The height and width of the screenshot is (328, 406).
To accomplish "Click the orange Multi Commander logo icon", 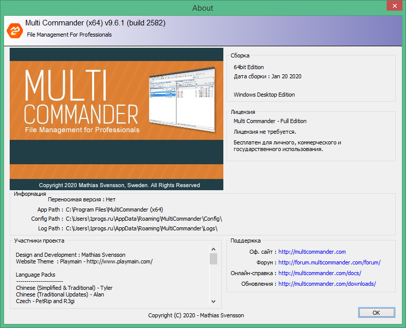I will pyautogui.click(x=14, y=31).
